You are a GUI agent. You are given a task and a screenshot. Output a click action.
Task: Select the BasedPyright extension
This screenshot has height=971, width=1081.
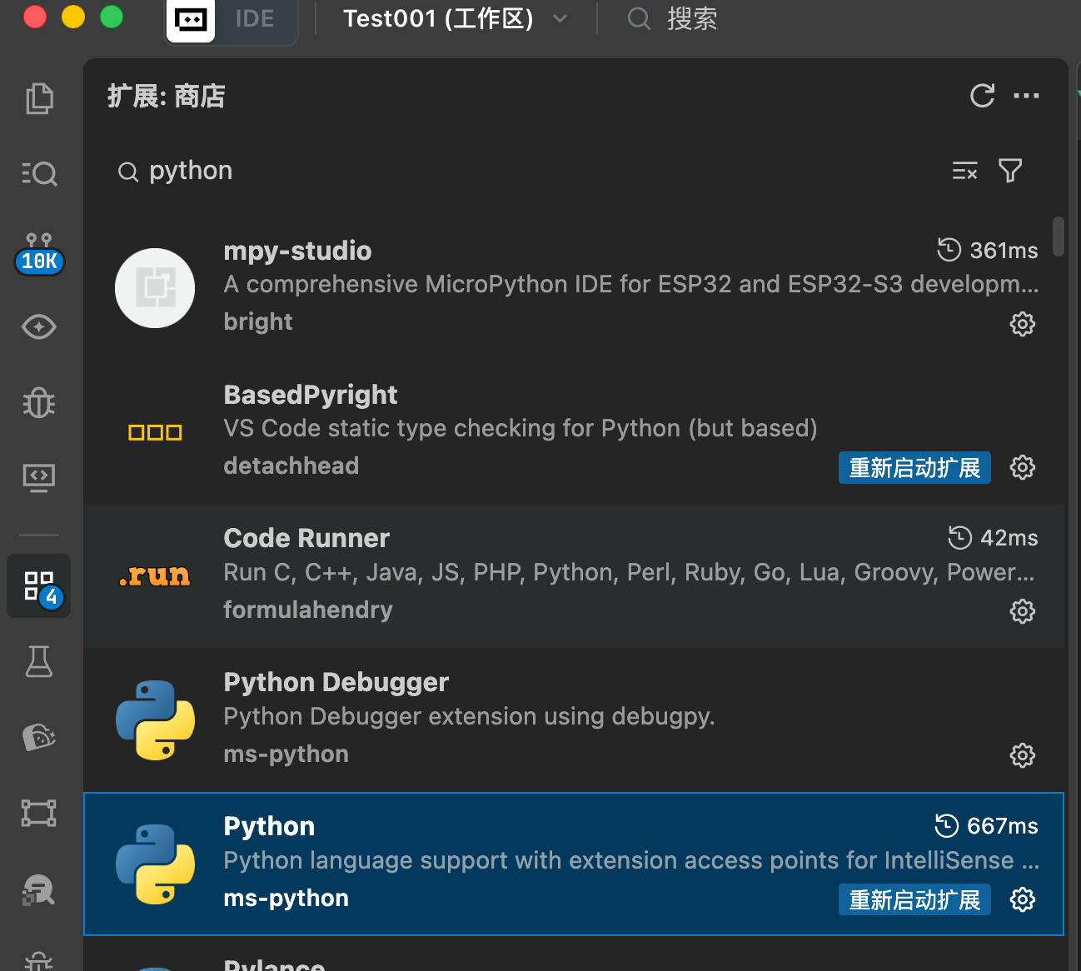point(574,432)
